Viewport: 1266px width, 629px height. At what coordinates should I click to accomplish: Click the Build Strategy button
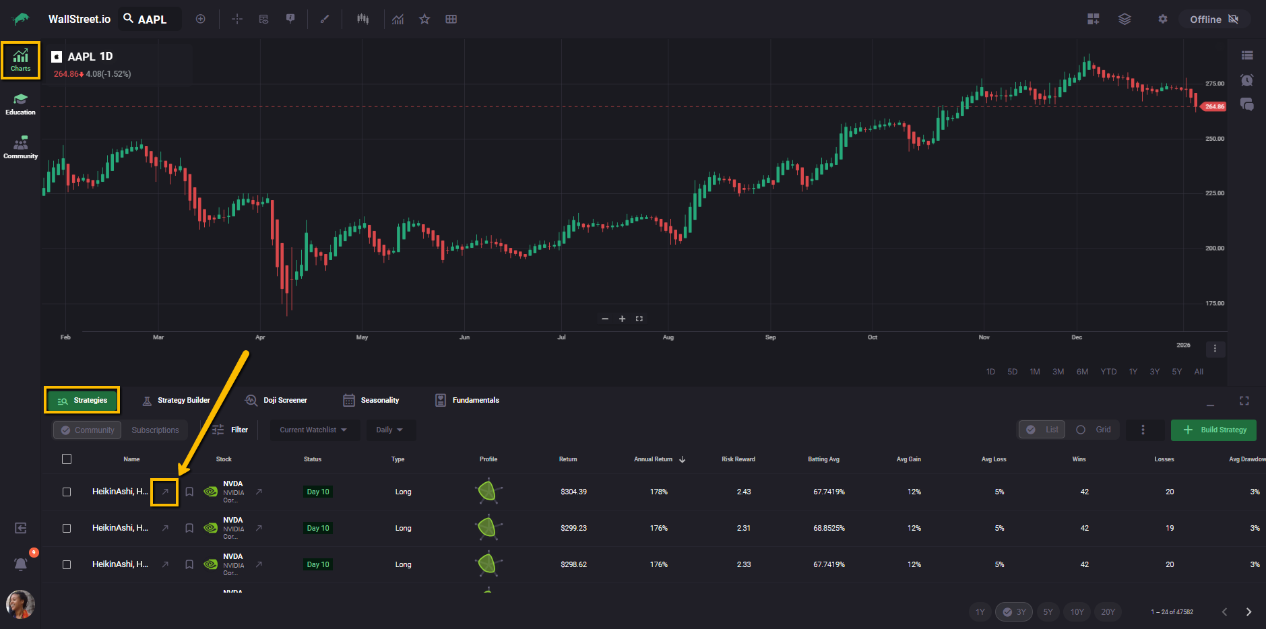[x=1213, y=430]
